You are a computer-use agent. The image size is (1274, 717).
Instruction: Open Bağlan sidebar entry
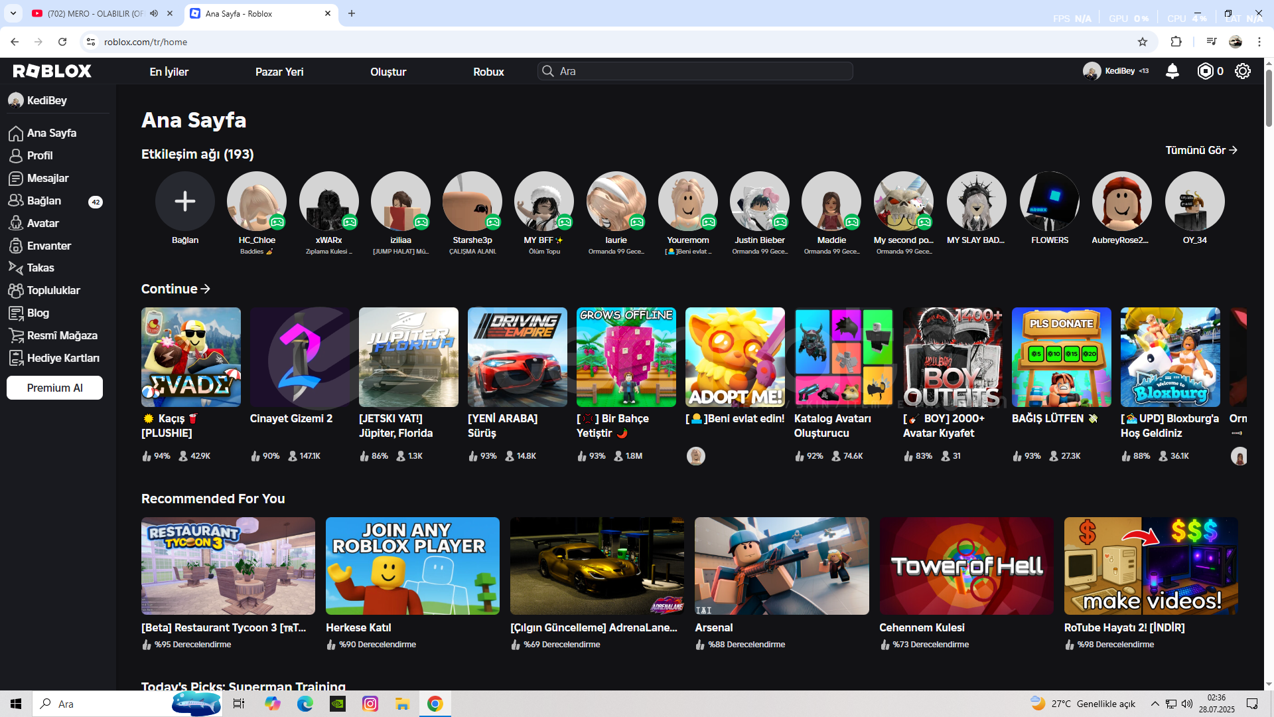pos(44,200)
